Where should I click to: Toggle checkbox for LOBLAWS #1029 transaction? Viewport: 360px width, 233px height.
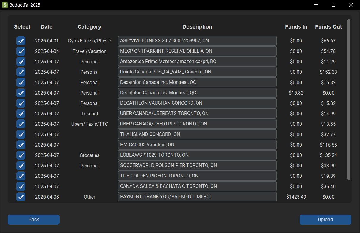point(21,155)
